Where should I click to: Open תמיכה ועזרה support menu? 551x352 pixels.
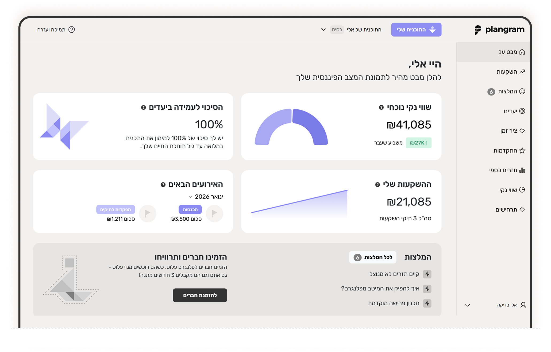point(56,29)
